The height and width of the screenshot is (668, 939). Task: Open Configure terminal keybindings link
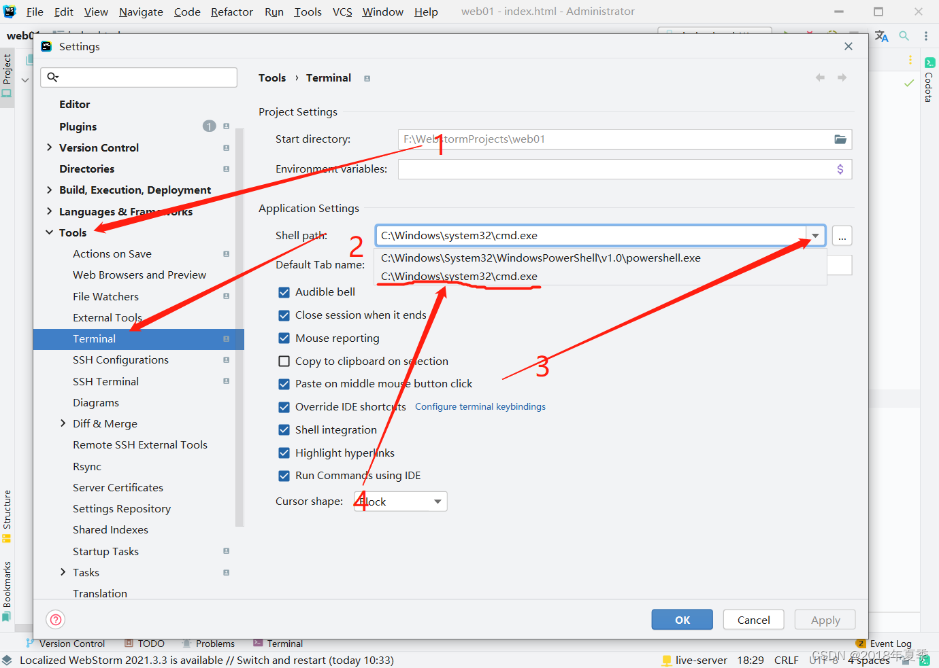(x=480, y=407)
